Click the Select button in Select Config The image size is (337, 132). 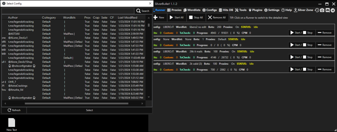point(90,110)
